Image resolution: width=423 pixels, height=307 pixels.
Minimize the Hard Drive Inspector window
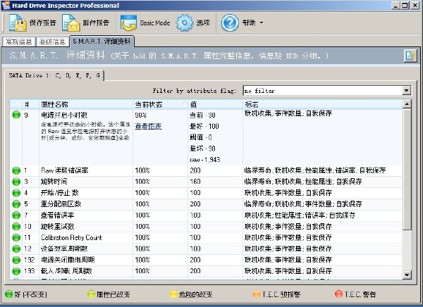(x=396, y=6)
